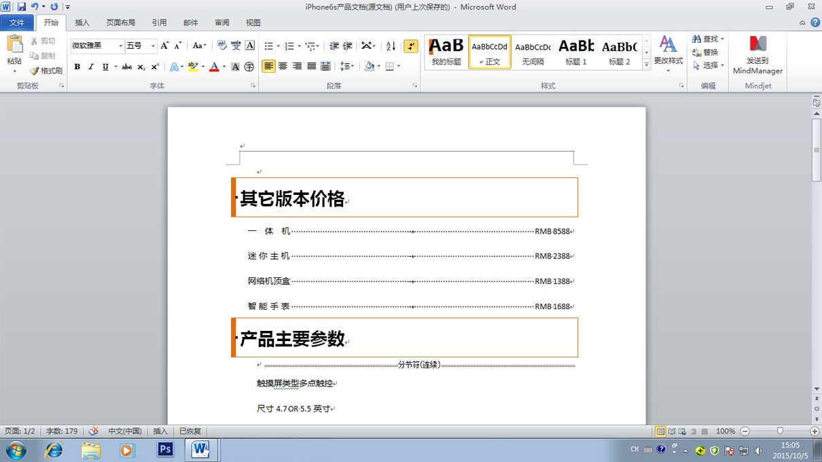Toggle character shading (grey A)
This screenshot has height=462, width=822.
235,67
